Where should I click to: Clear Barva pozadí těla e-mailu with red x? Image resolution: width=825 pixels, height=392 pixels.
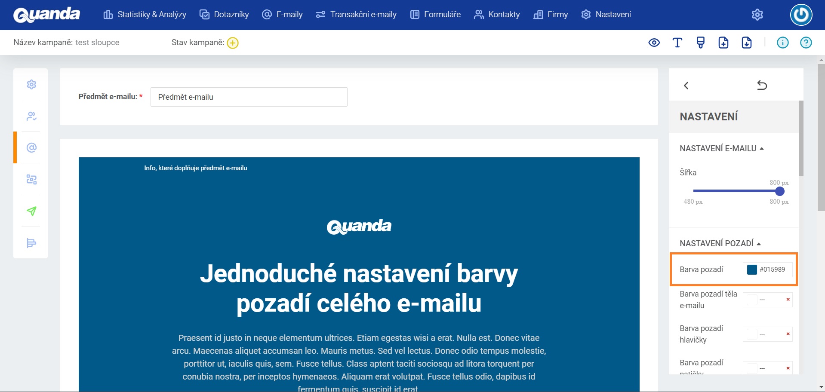788,300
